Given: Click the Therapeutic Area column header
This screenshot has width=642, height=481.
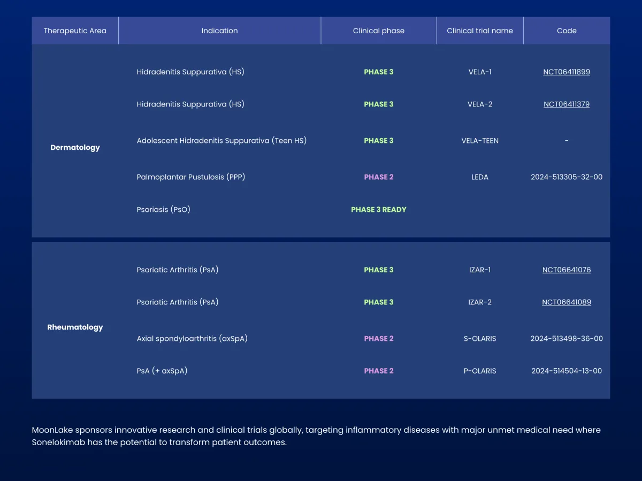Looking at the screenshot, I should [75, 30].
